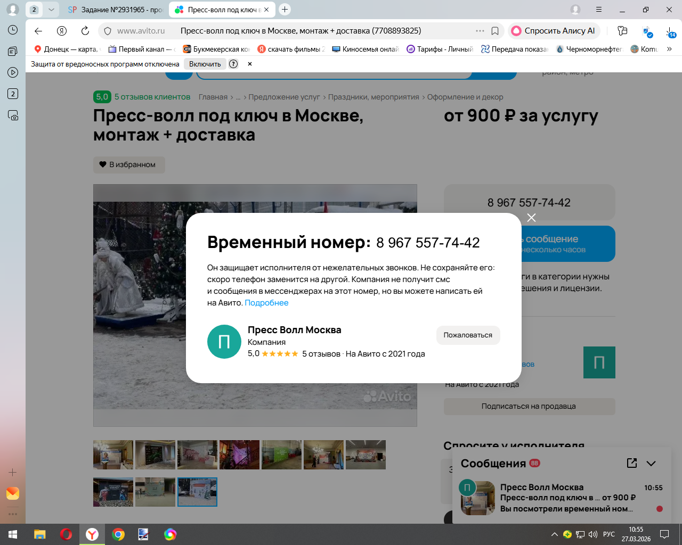This screenshot has height=545, width=682.
Task: Open the address bar three-dots menu
Action: tap(480, 31)
